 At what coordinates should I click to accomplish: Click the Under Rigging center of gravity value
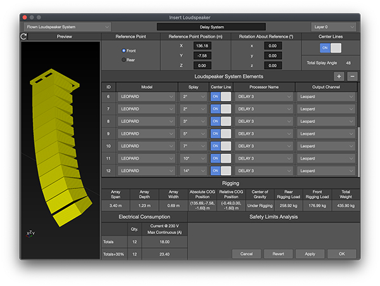(260, 205)
